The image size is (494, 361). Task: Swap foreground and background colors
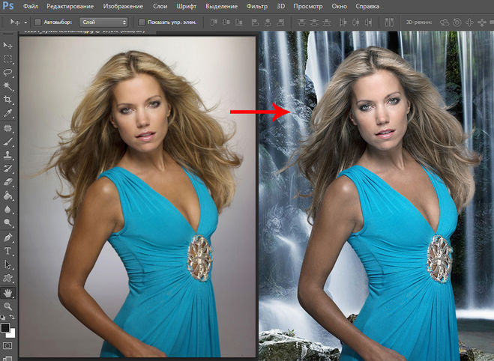12,318
